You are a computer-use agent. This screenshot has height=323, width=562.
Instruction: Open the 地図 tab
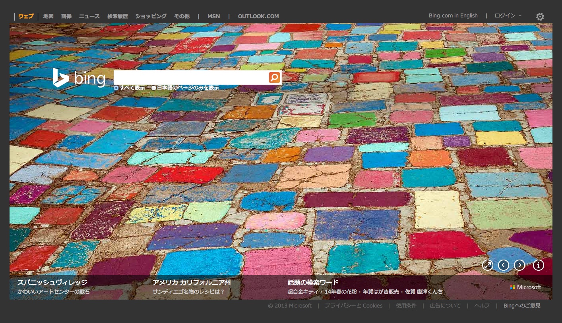pyautogui.click(x=48, y=16)
